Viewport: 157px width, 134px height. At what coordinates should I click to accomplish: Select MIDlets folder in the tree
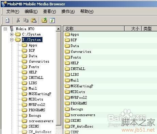[x=36, y=99]
